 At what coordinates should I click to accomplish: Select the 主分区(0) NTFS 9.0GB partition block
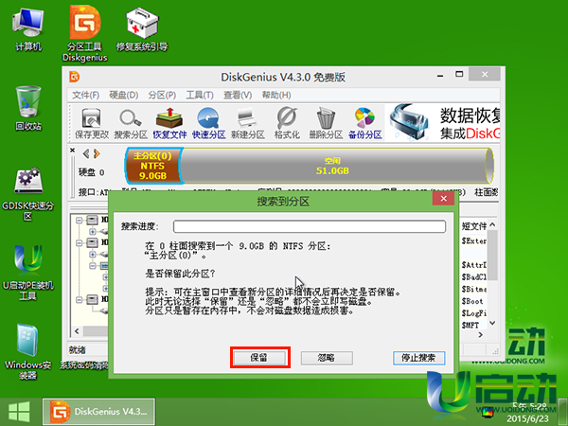click(x=153, y=166)
